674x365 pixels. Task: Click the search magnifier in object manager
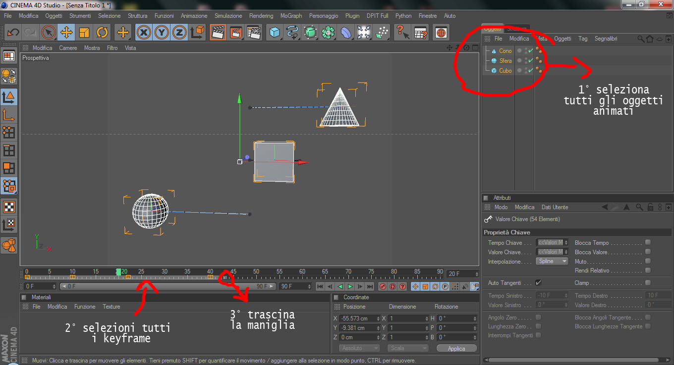(641, 39)
